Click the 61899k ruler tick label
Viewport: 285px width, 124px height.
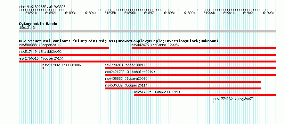pos(190,13)
